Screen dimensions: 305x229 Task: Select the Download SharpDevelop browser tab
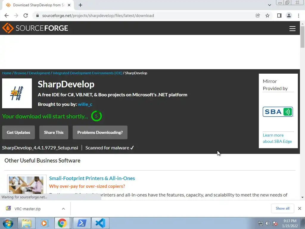pyautogui.click(x=38, y=5)
